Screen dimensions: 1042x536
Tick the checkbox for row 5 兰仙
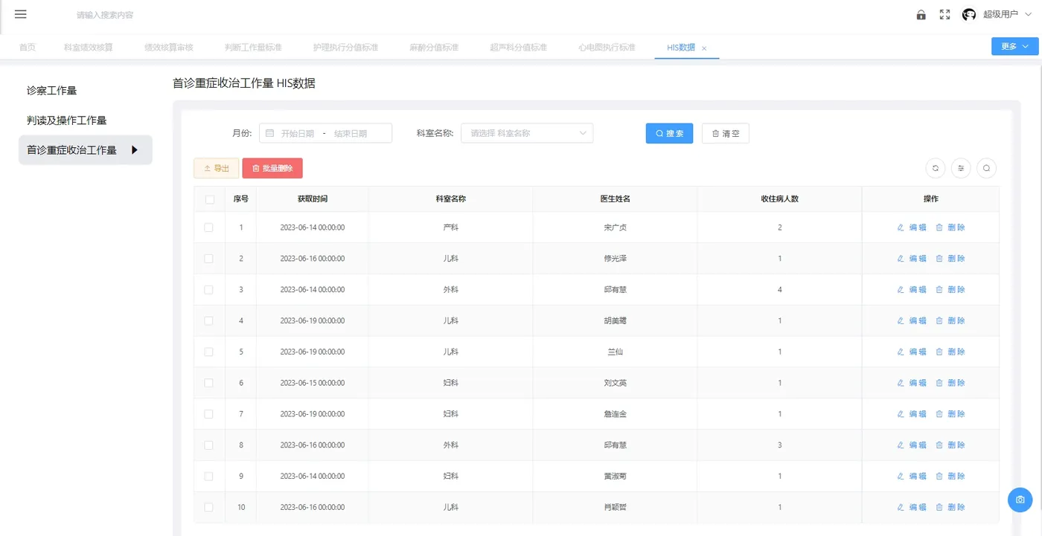208,352
